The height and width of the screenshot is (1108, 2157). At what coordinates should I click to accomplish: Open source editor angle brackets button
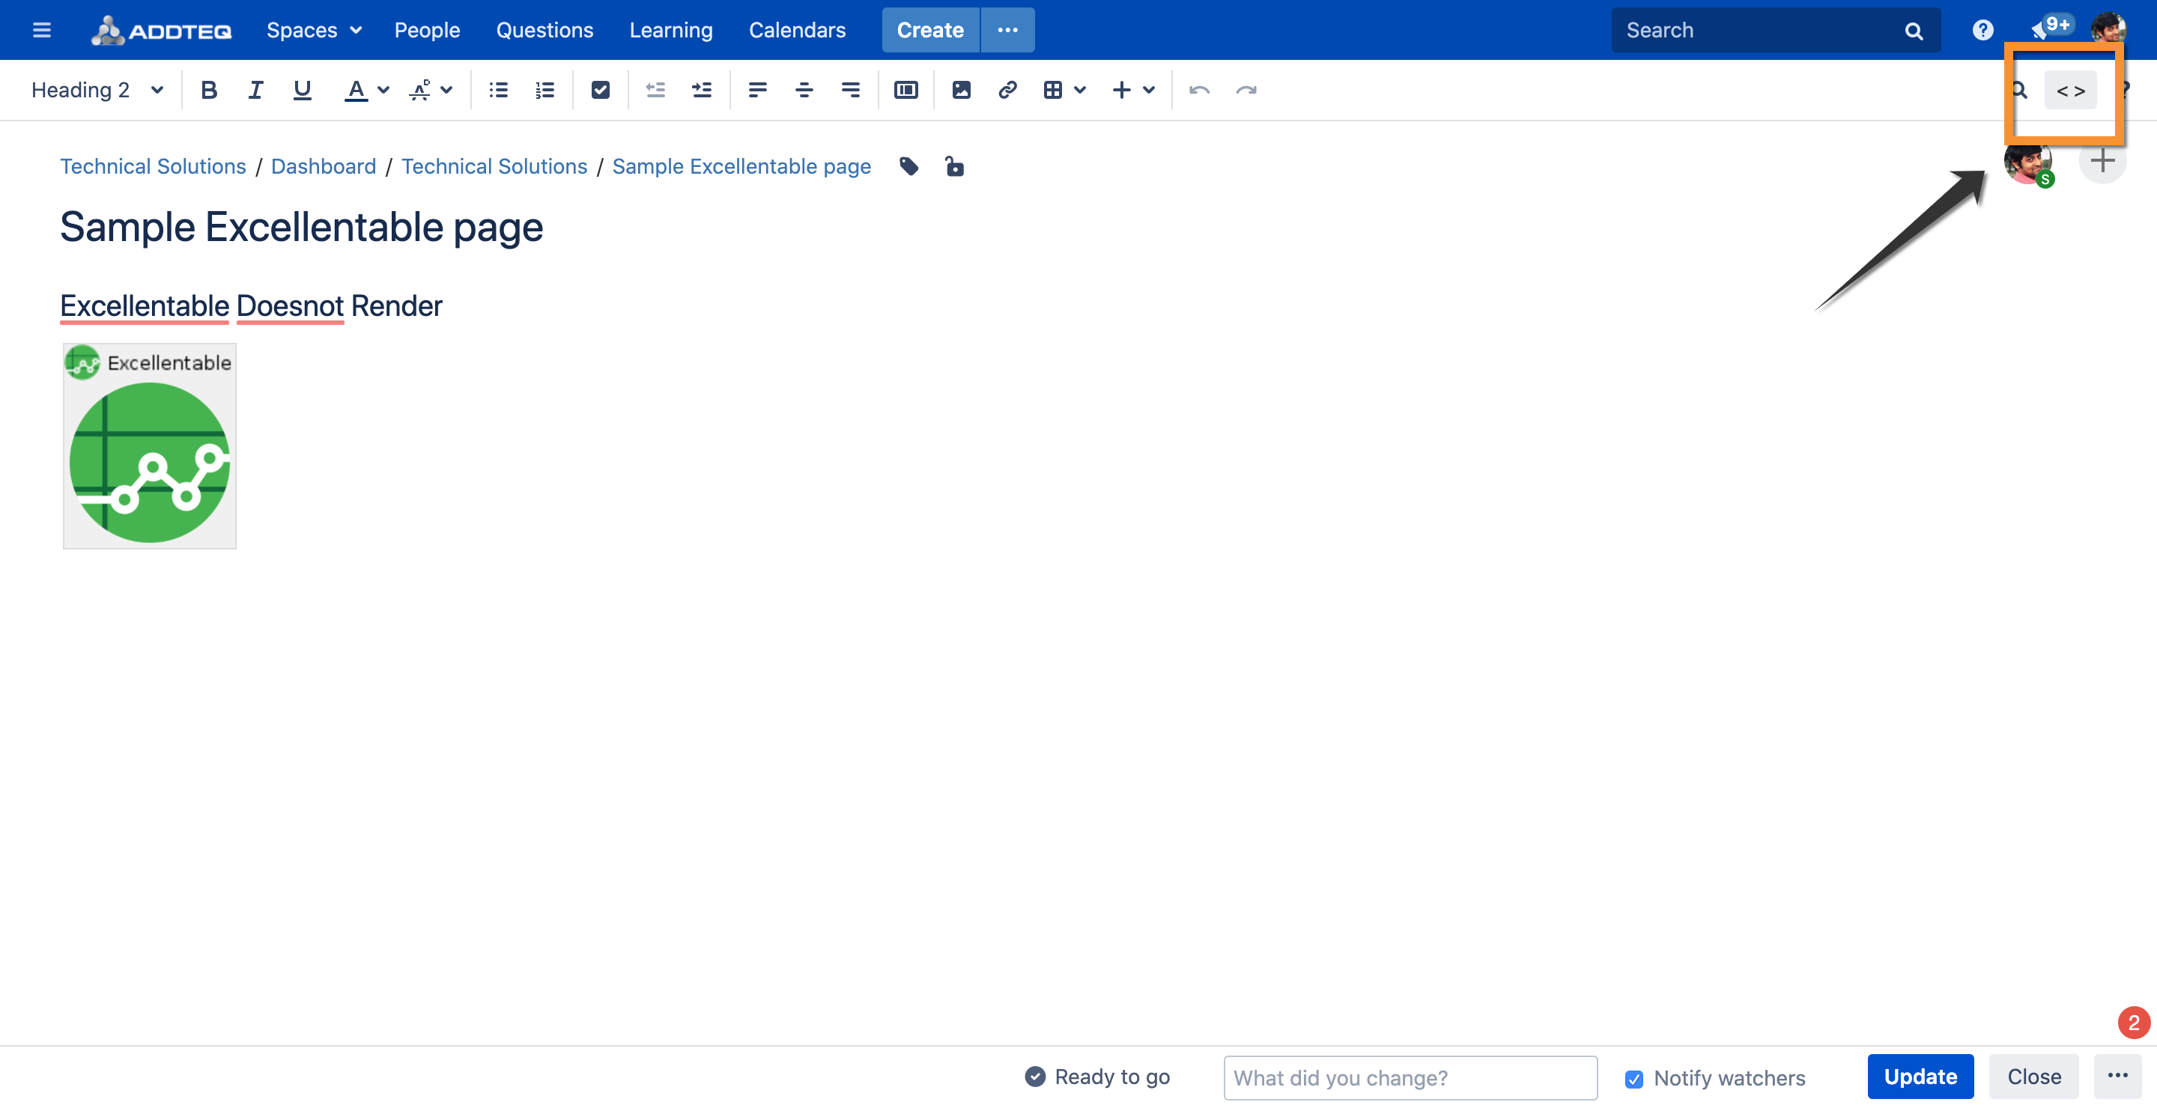[2070, 91]
